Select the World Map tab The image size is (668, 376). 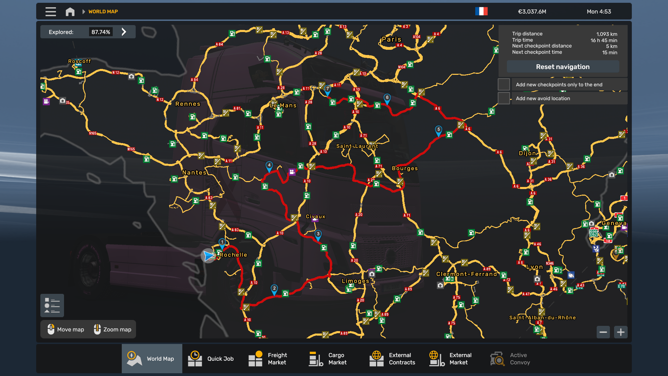(152, 359)
